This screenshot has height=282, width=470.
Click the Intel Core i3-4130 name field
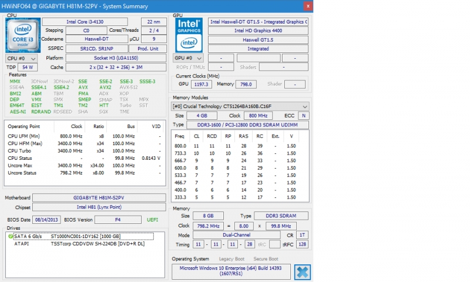pyautogui.click(x=85, y=22)
